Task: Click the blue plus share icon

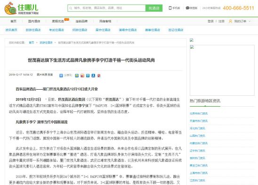Action: point(61,76)
